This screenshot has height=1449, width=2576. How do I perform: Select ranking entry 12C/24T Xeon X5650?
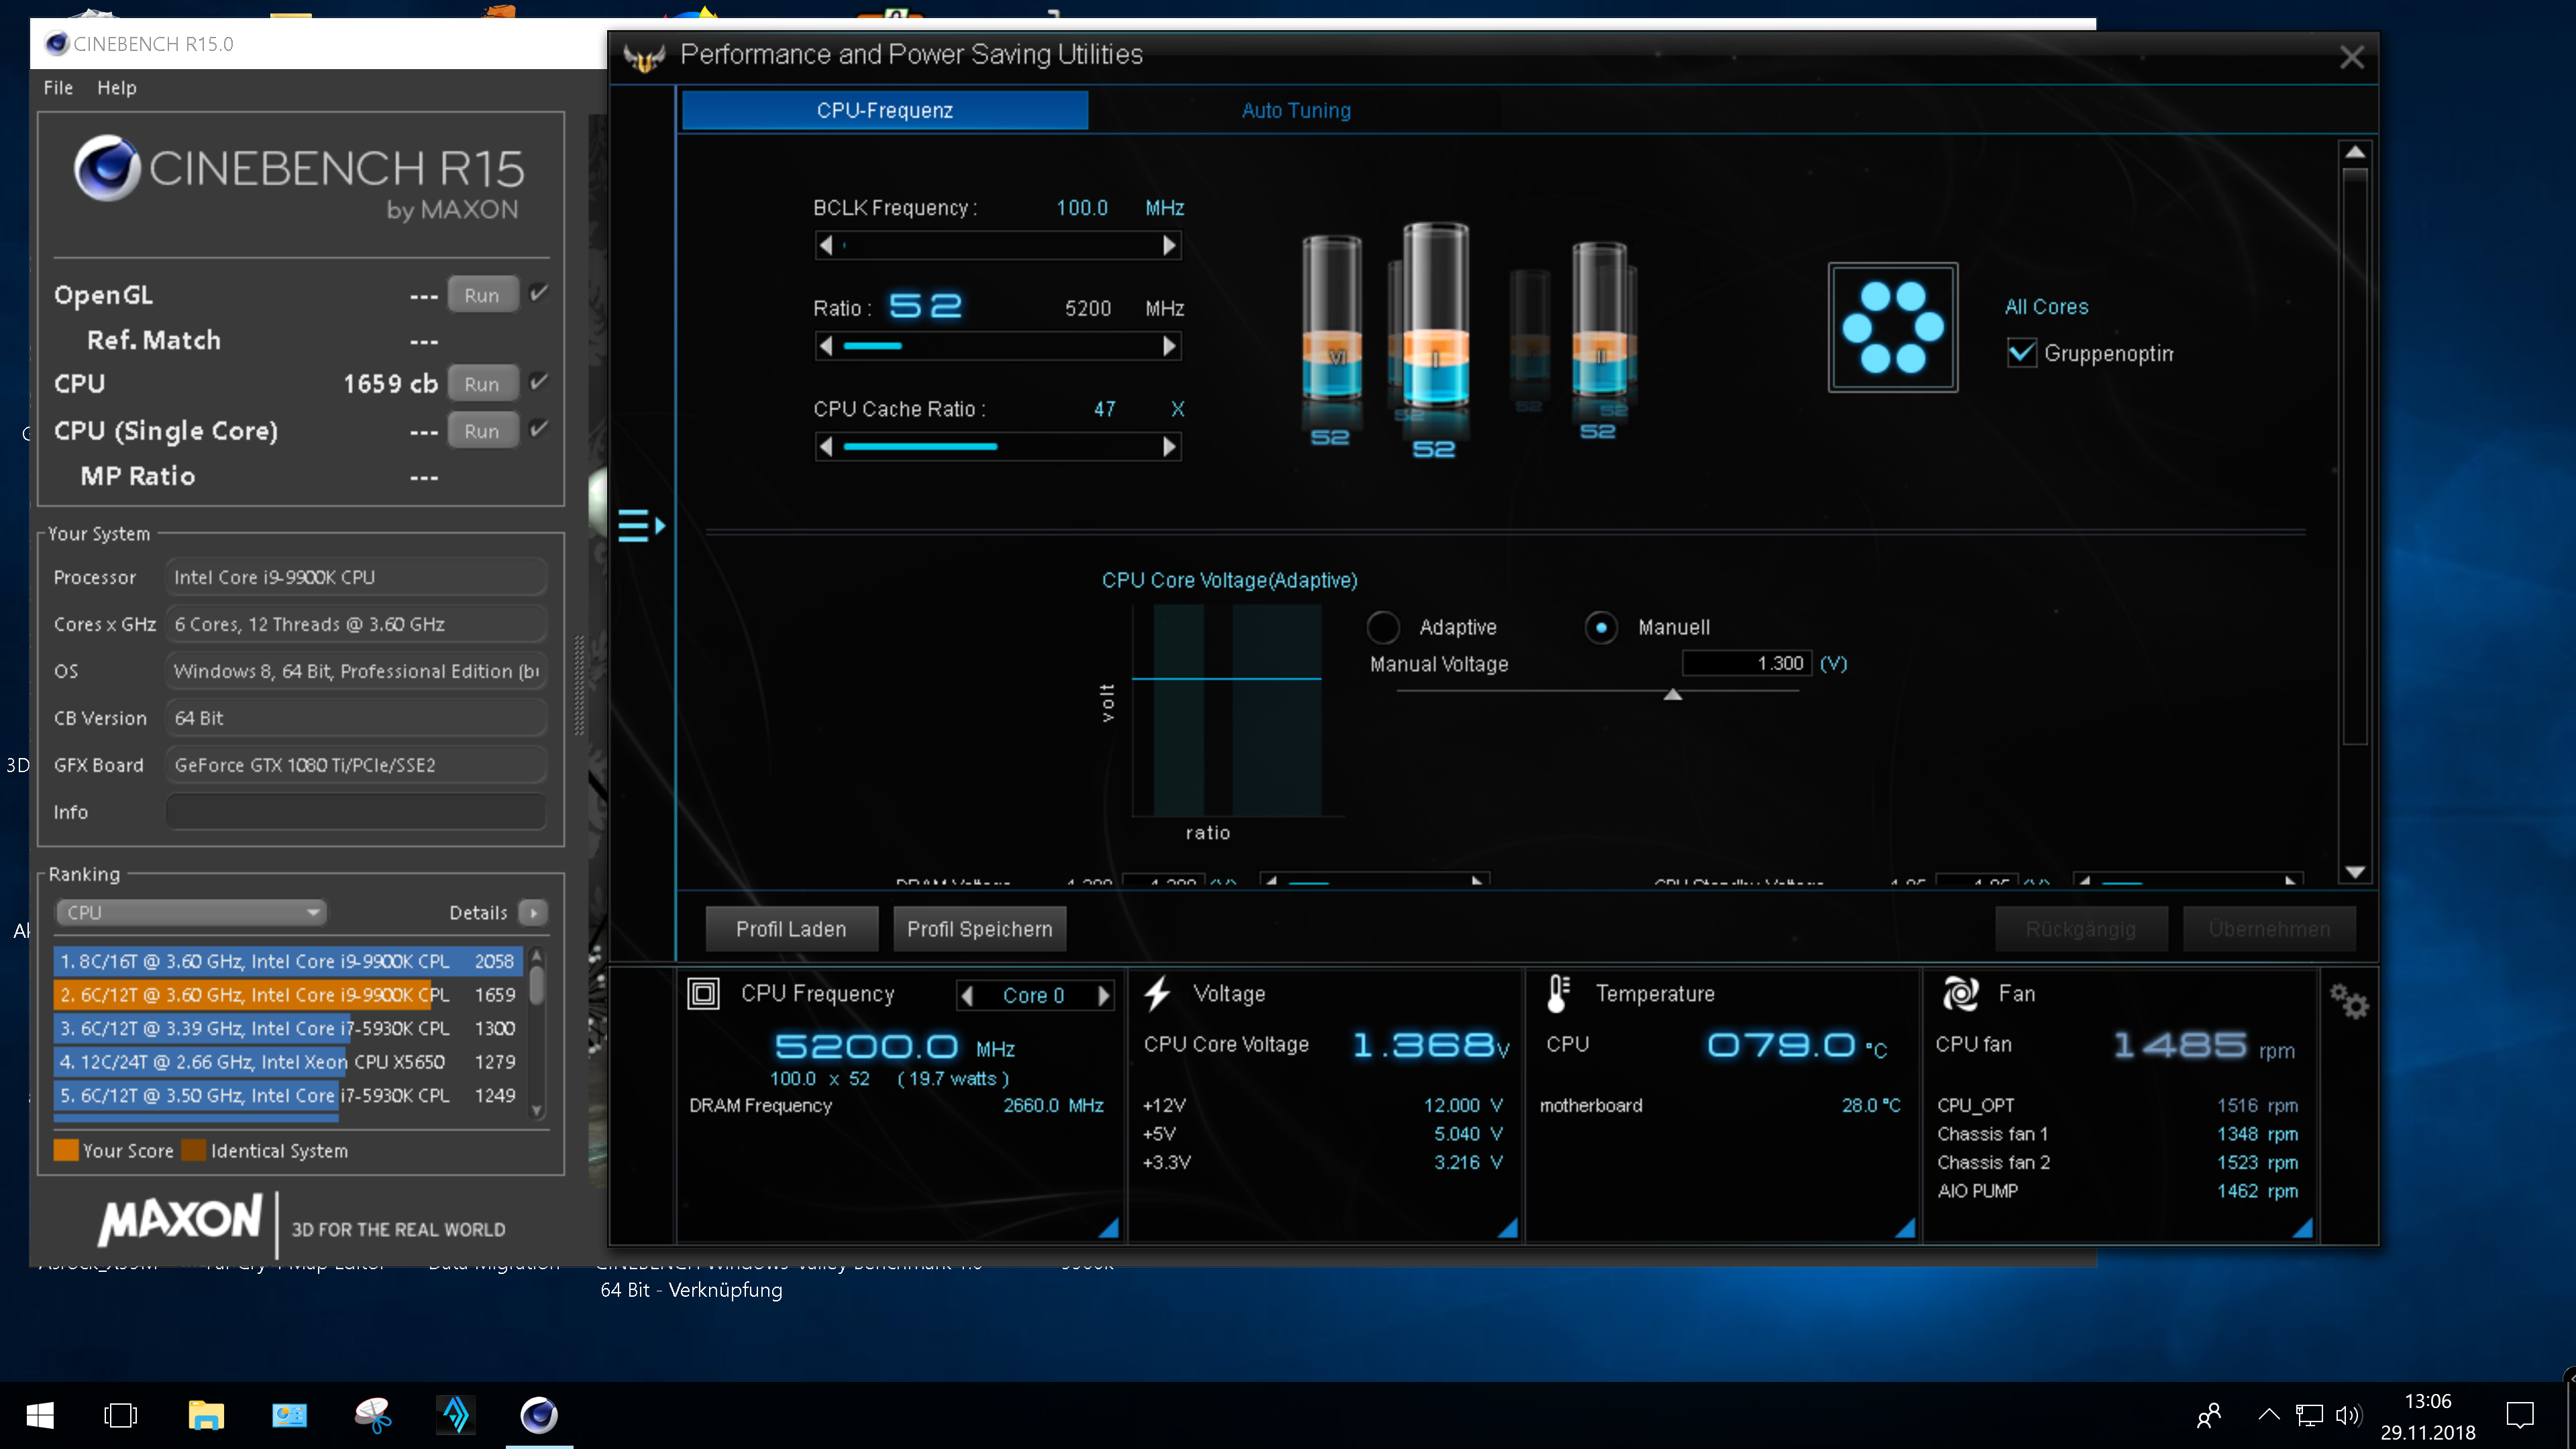pos(288,1062)
